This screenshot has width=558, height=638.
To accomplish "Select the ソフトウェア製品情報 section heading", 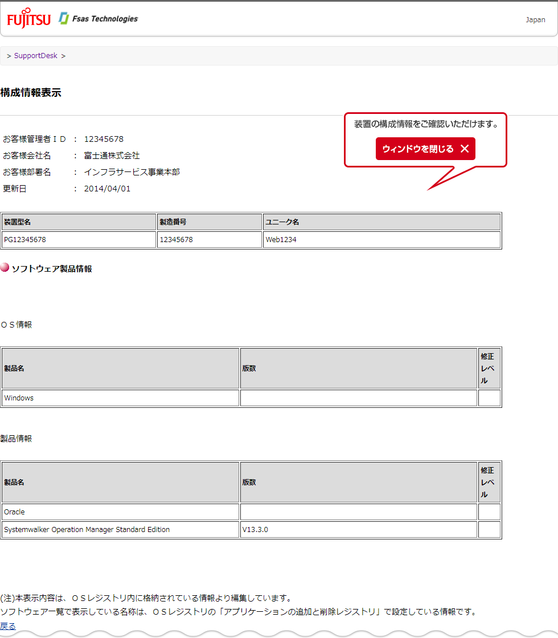I will point(52,269).
